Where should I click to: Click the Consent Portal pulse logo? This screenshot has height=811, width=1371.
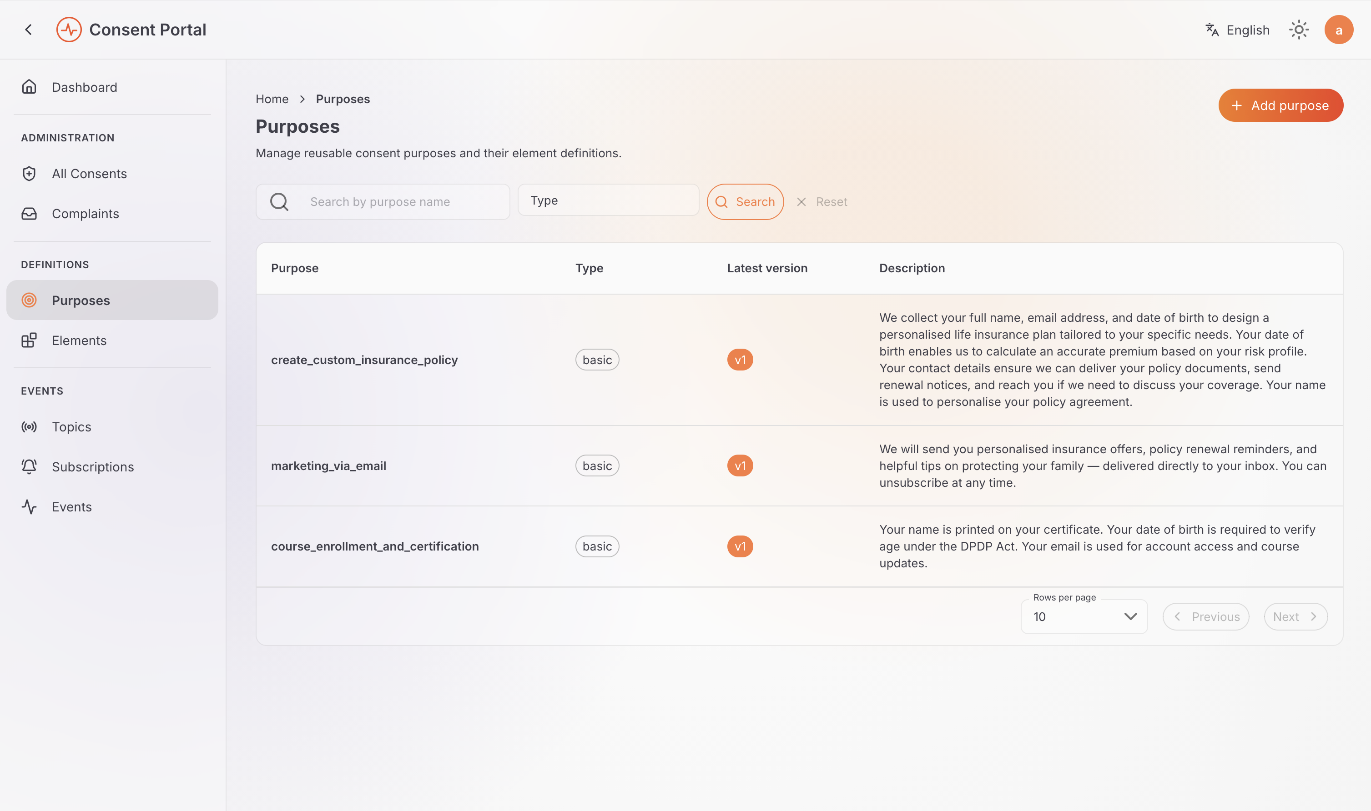69,30
